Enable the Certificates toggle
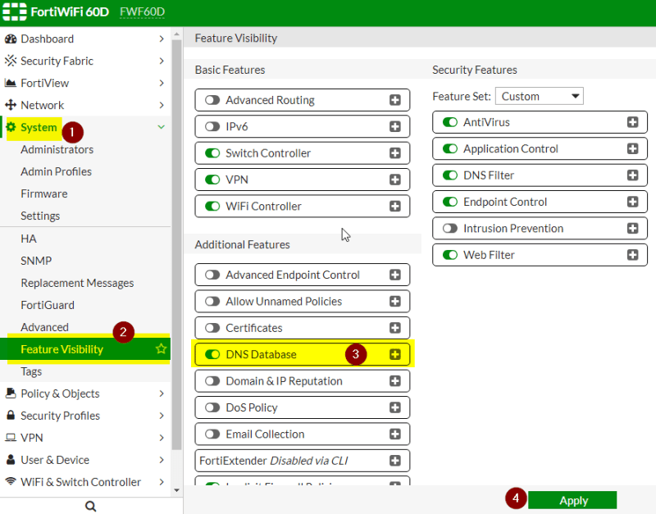This screenshot has height=514, width=656. pyautogui.click(x=212, y=328)
